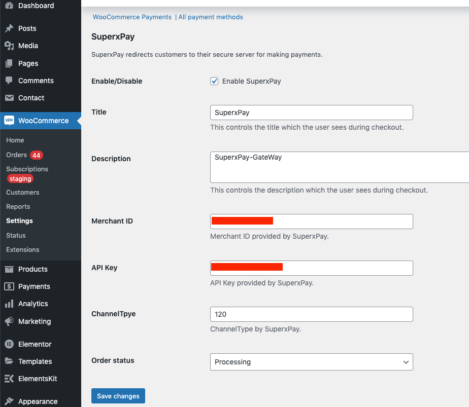Select the Settings submenu item
469x407 pixels.
(19, 220)
